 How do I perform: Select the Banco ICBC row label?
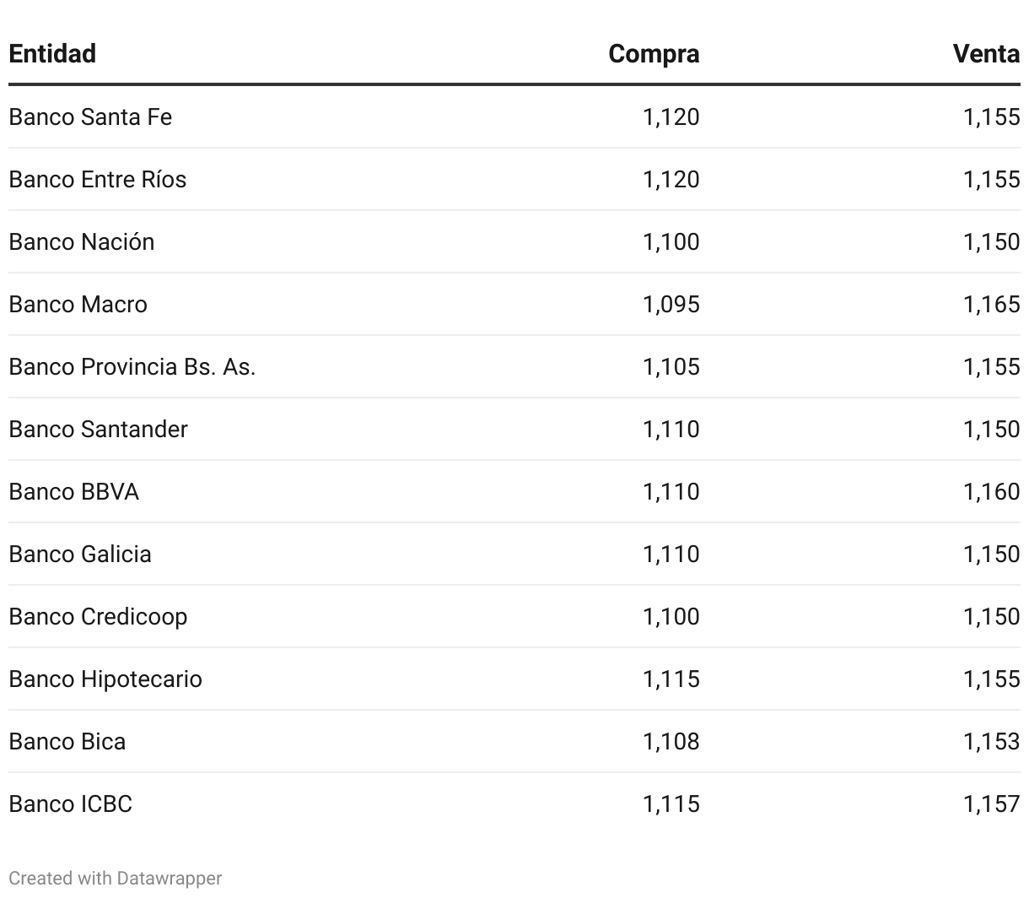(70, 803)
